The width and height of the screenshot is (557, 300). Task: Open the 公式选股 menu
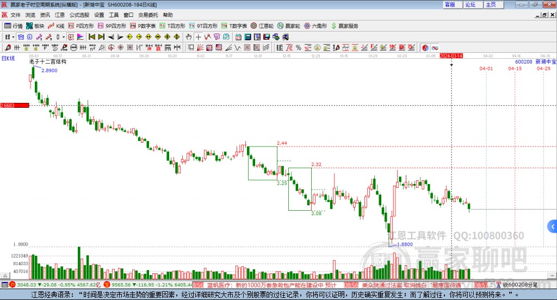79,15
